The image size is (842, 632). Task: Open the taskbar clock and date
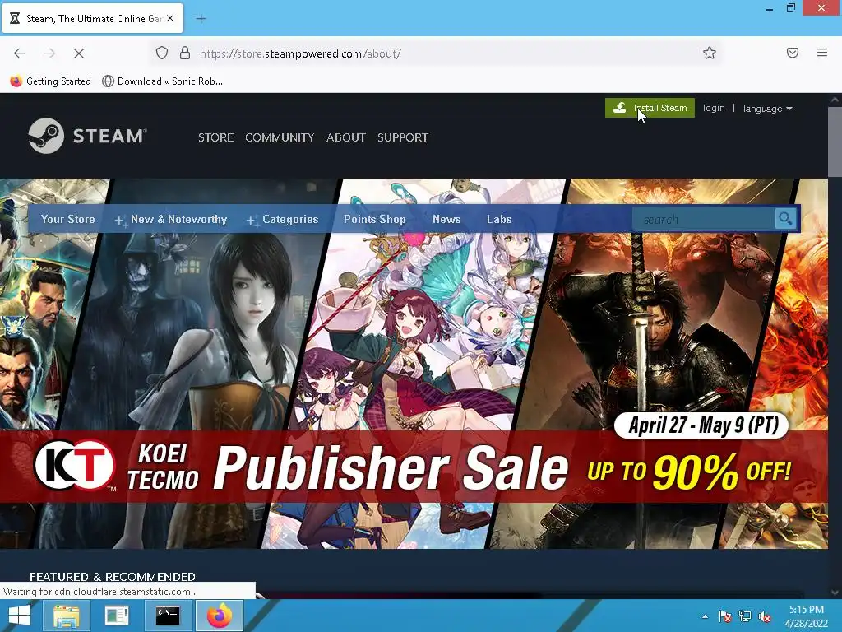(807, 616)
